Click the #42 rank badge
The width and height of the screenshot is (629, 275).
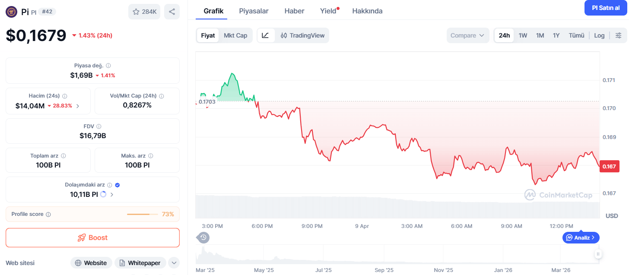47,12
